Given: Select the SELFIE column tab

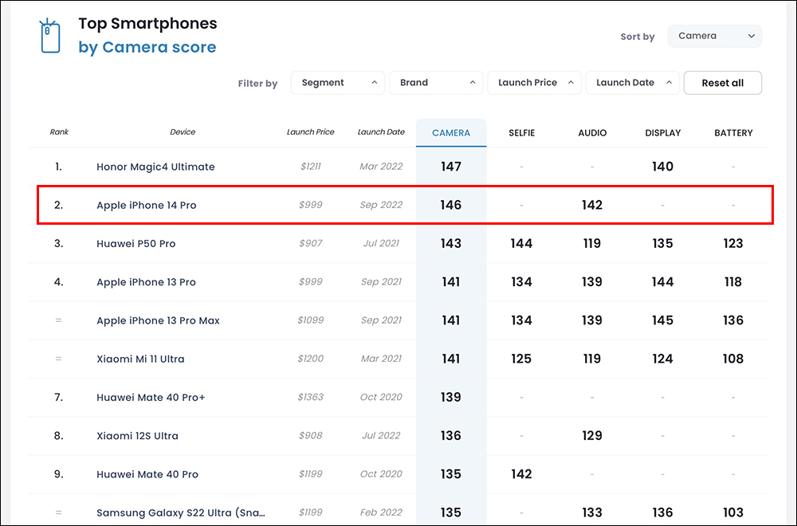Looking at the screenshot, I should (x=521, y=132).
